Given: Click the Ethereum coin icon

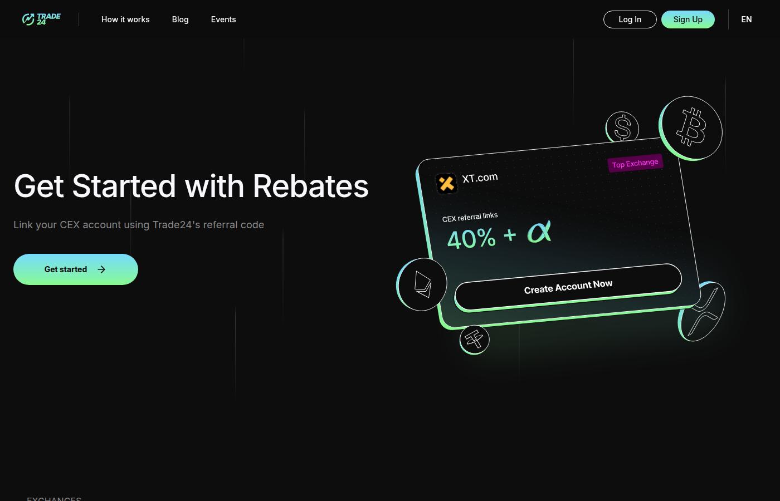Looking at the screenshot, I should pyautogui.click(x=422, y=284).
